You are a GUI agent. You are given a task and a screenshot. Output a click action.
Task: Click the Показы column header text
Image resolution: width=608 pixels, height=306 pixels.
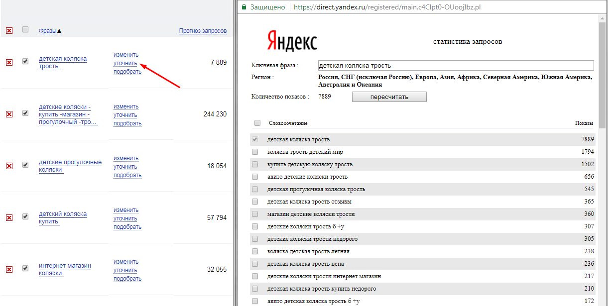tap(584, 123)
